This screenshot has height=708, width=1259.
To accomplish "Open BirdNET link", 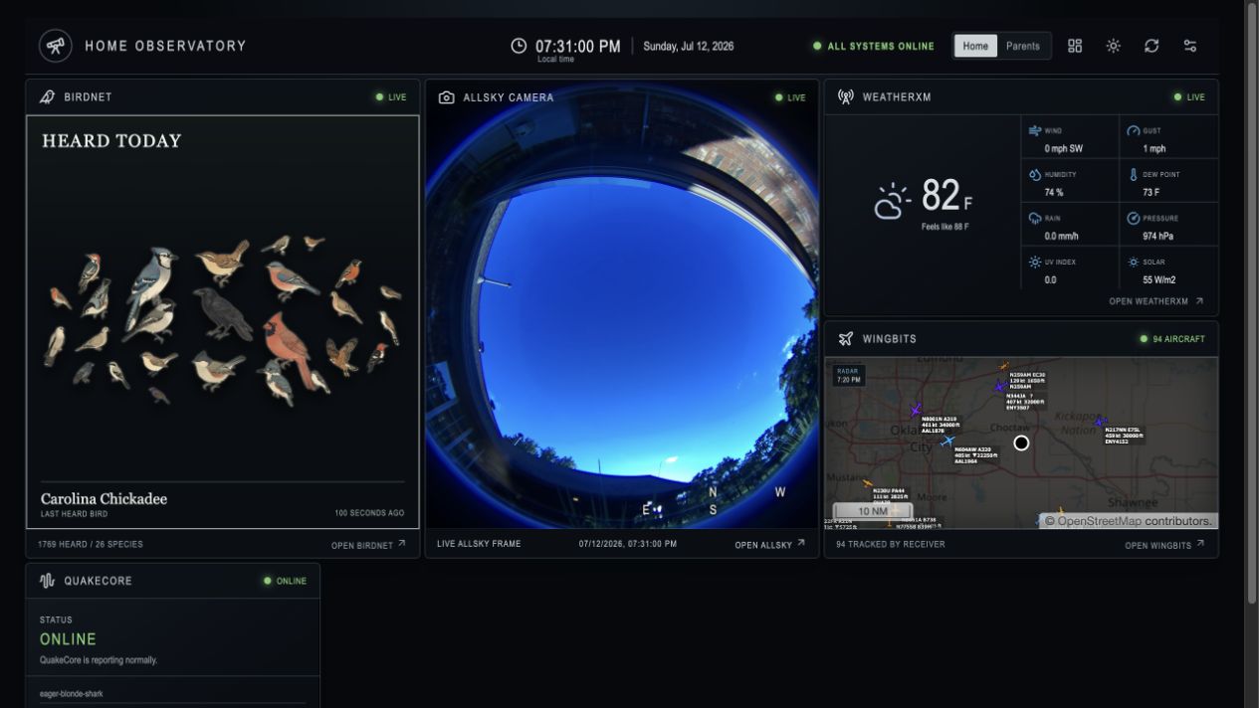I will pyautogui.click(x=368, y=545).
